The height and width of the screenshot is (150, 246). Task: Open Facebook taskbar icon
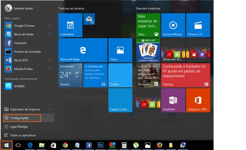click(x=89, y=145)
